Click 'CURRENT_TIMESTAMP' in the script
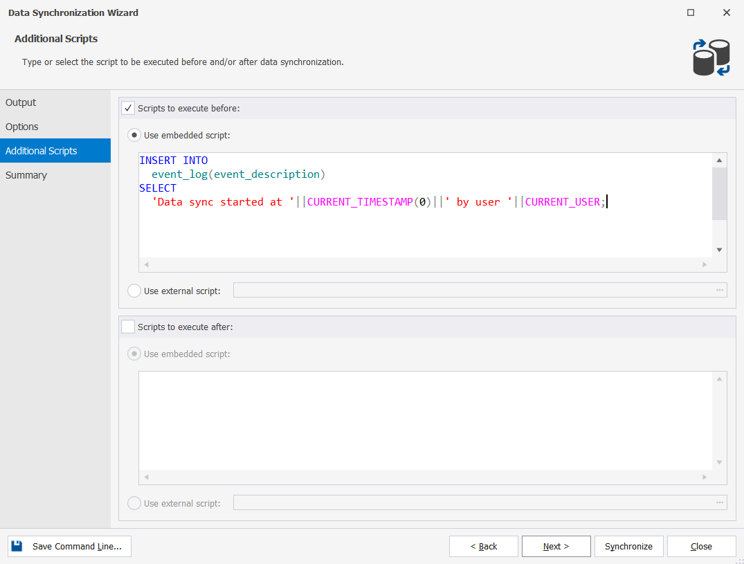The height and width of the screenshot is (564, 744). [x=360, y=202]
